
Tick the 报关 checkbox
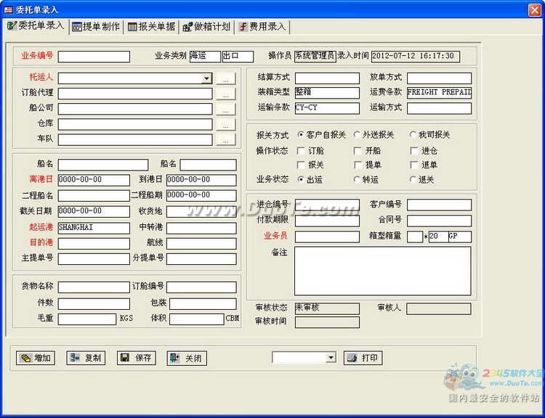point(301,165)
